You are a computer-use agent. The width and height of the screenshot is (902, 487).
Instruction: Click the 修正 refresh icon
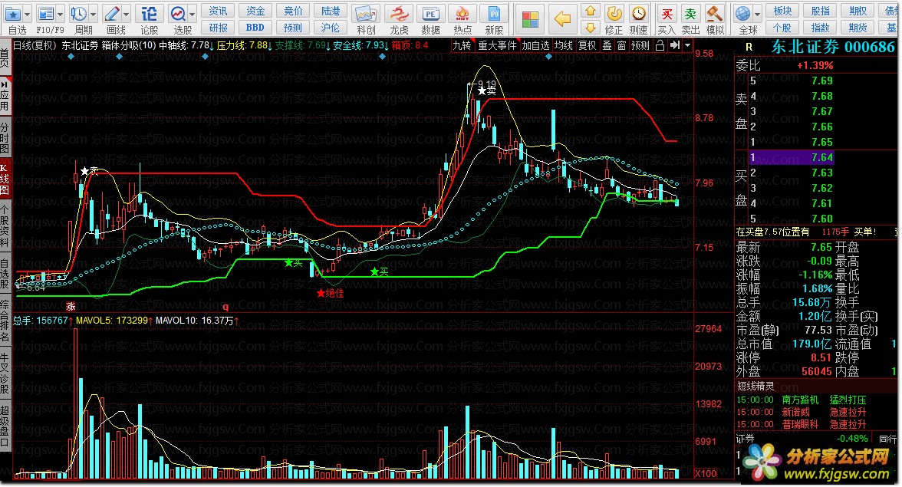point(614,14)
